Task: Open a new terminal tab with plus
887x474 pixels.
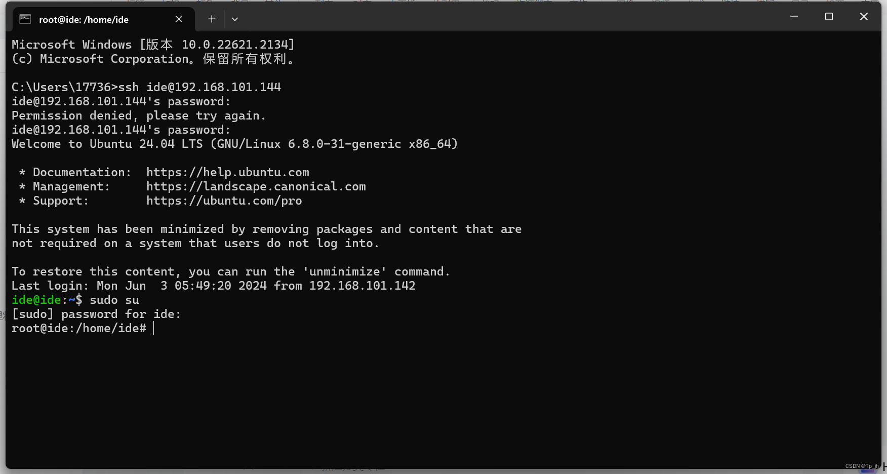Action: (212, 19)
